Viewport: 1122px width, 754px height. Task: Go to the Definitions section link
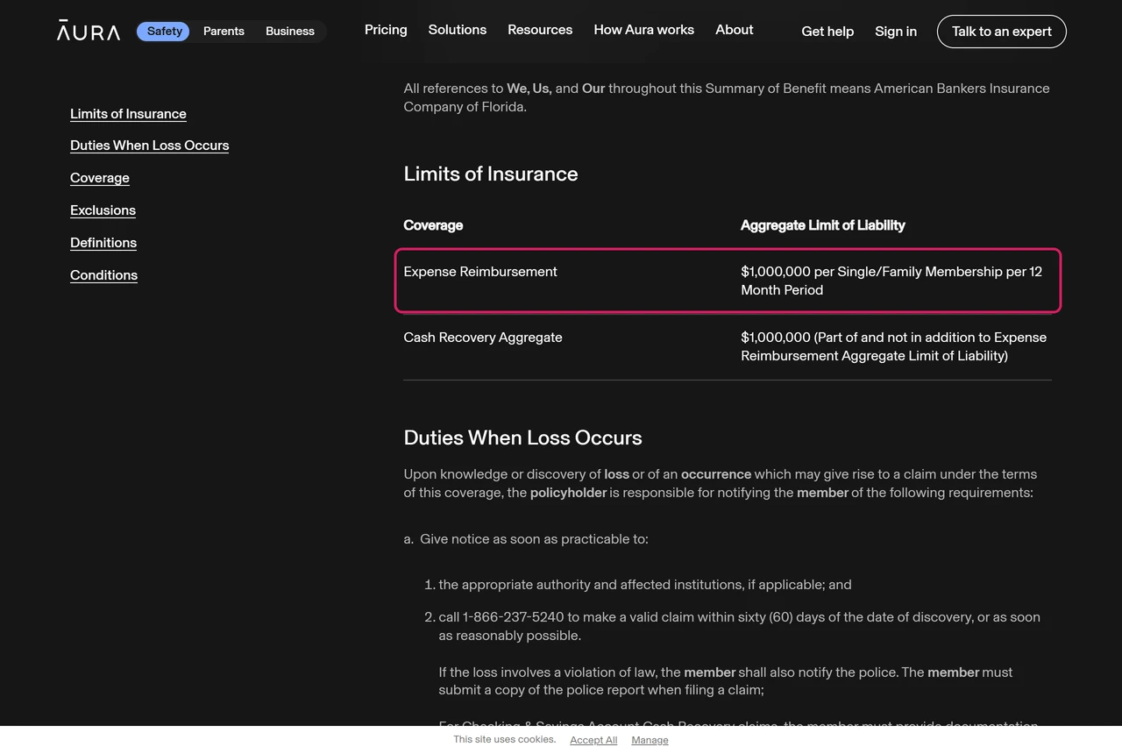(x=103, y=243)
